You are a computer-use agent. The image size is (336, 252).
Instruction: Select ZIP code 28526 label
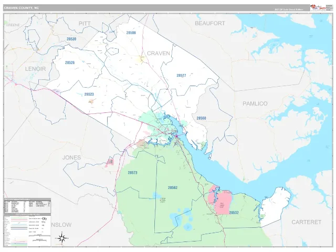point(70,62)
